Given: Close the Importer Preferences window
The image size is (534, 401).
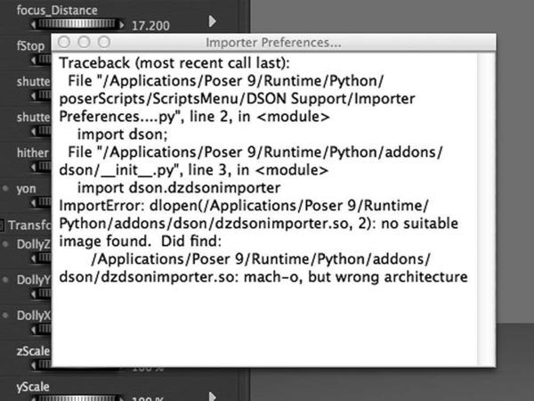Looking at the screenshot, I should point(64,42).
